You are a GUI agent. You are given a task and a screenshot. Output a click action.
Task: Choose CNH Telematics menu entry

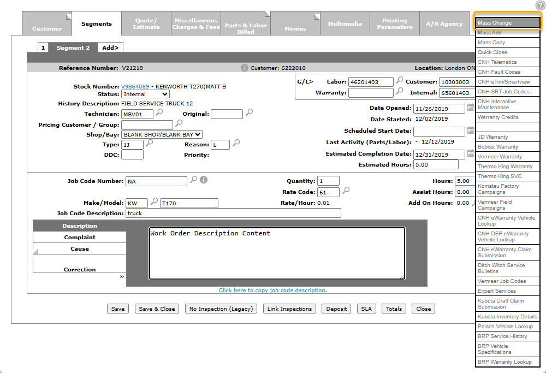pyautogui.click(x=497, y=62)
